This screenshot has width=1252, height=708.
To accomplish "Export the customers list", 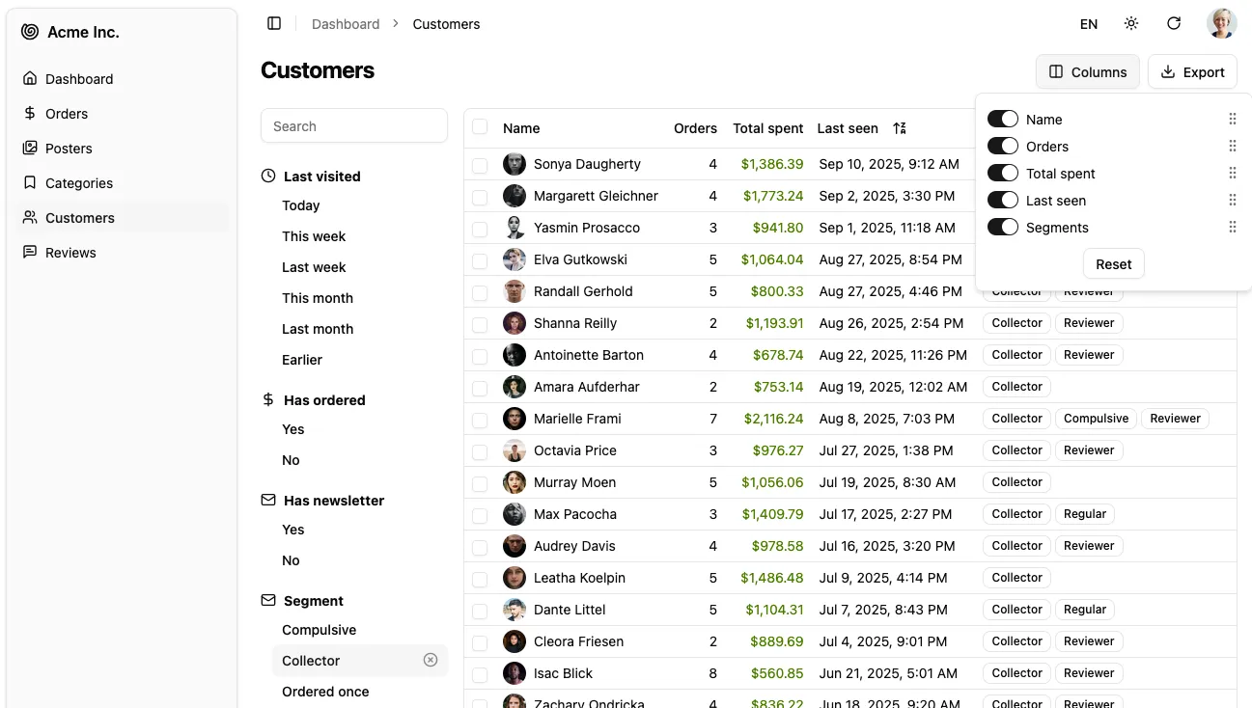I will coord(1192,71).
